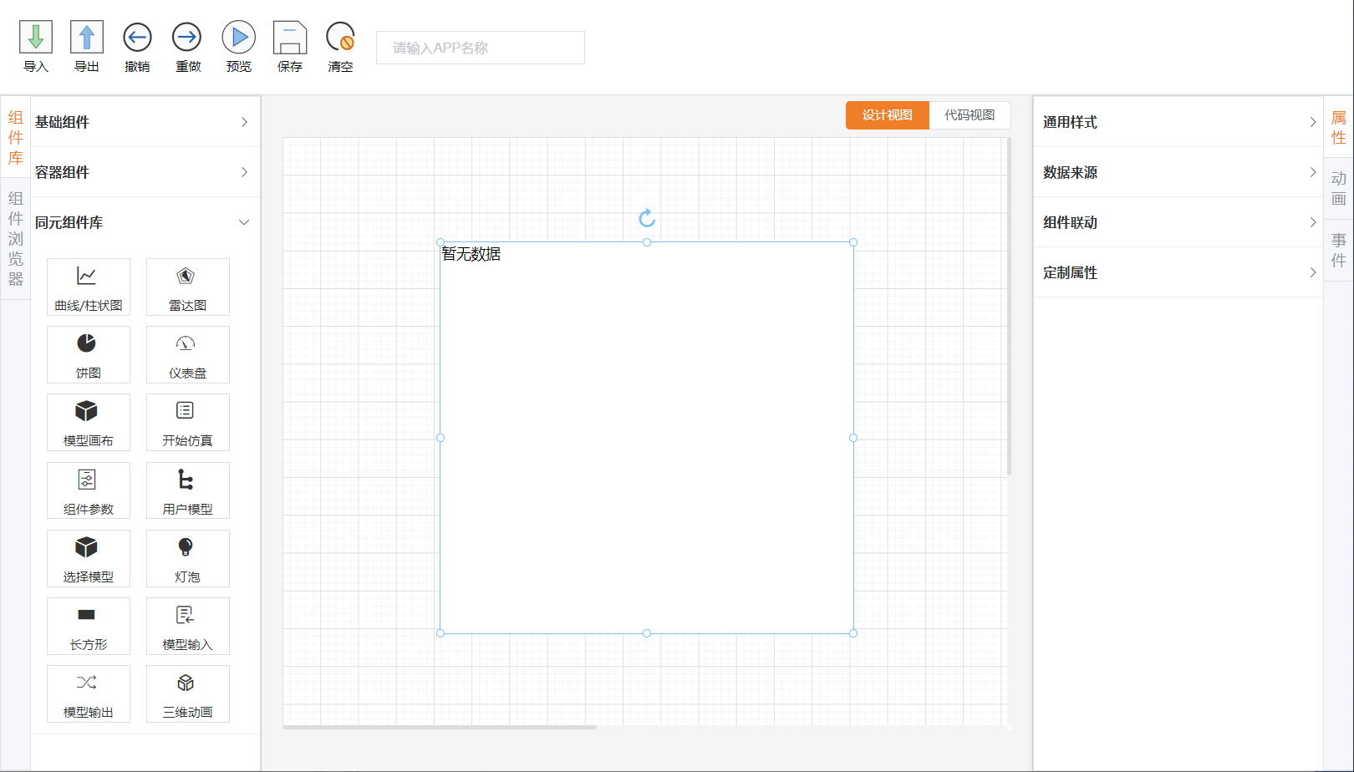
Task: Click the widget's left-middle handle
Action: [440, 438]
